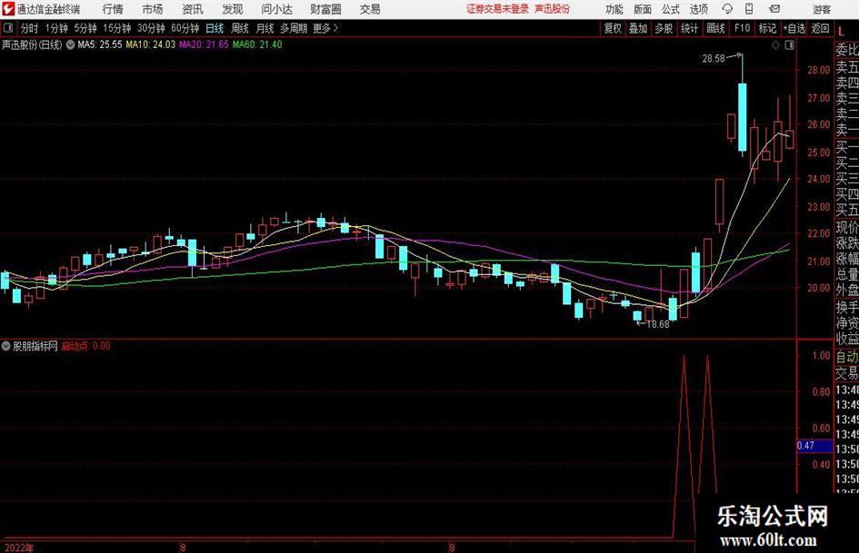Click the 多股 multi-stock button
This screenshot has height=553, width=859.
pos(664,28)
